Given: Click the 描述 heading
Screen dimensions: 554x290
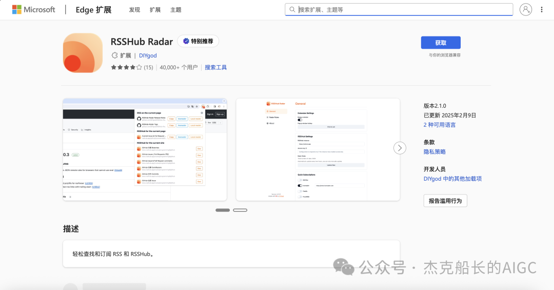Looking at the screenshot, I should point(71,229).
